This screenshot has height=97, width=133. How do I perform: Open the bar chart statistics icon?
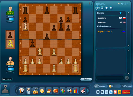tap(76, 91)
